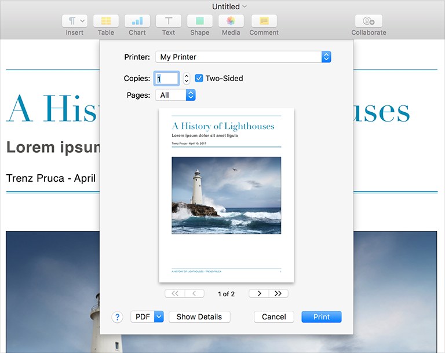Click the blue Print button
This screenshot has width=445, height=353.
(322, 317)
